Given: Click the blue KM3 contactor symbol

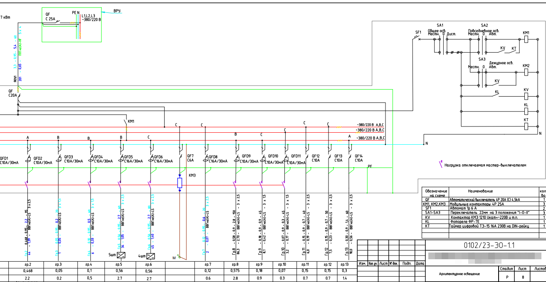Looking at the screenshot, I should click(180, 183).
